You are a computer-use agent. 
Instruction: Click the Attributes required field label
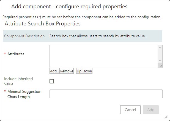tap(16, 54)
